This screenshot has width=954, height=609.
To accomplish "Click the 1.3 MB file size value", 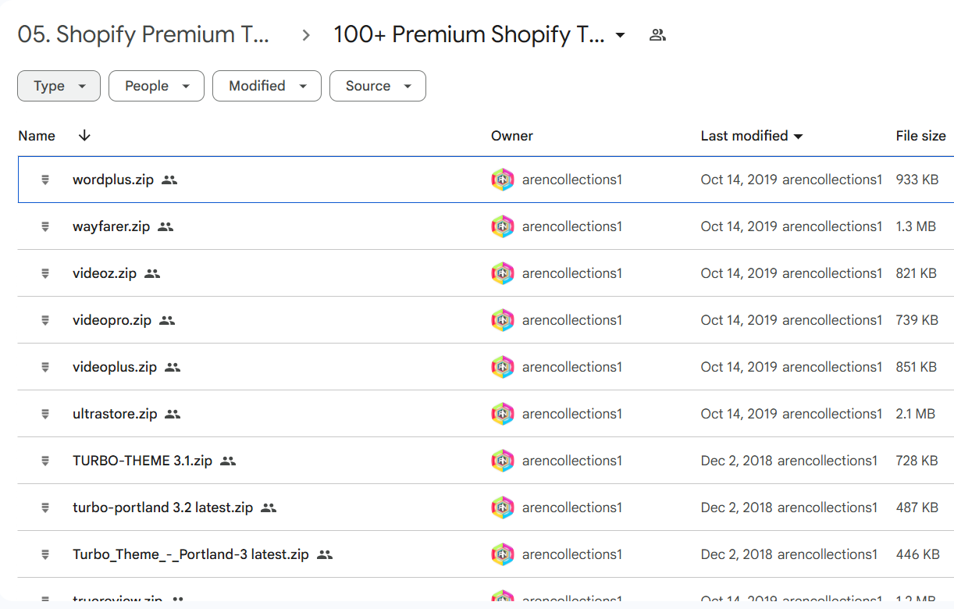I will point(916,226).
